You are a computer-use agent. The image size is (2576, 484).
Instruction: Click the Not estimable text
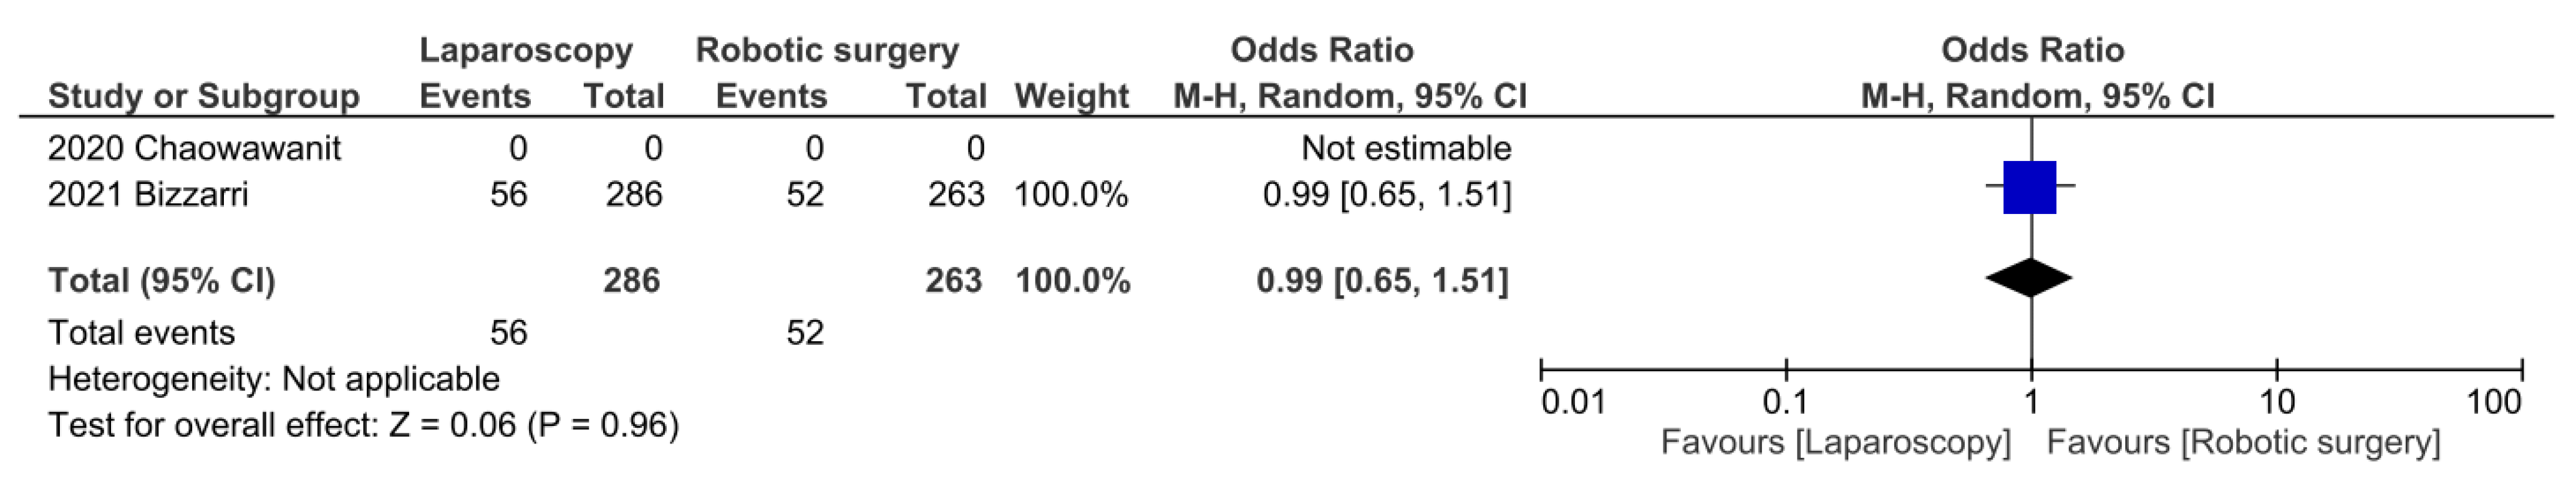pyautogui.click(x=1406, y=148)
